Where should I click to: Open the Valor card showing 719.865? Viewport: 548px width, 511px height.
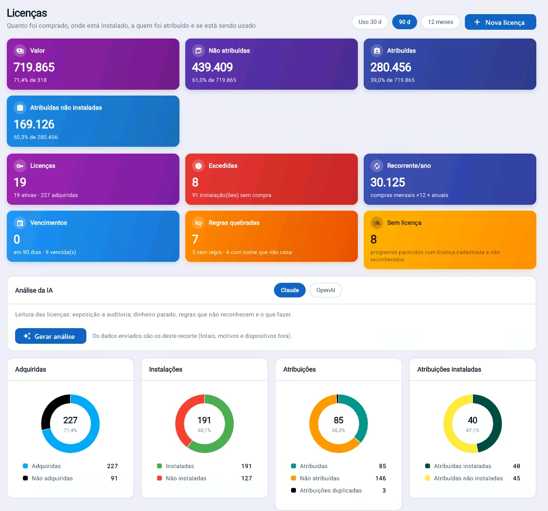pos(93,64)
